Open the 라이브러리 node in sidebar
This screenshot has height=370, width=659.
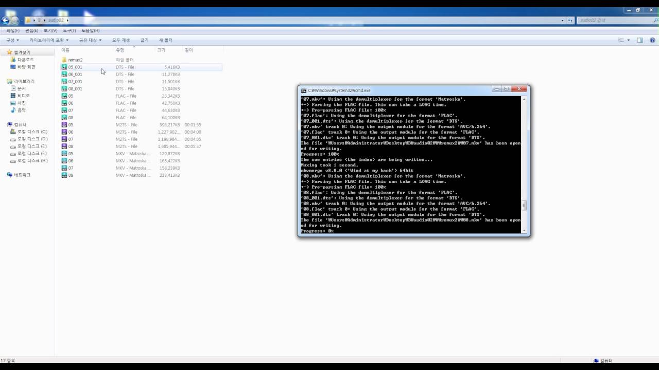[x=21, y=81]
